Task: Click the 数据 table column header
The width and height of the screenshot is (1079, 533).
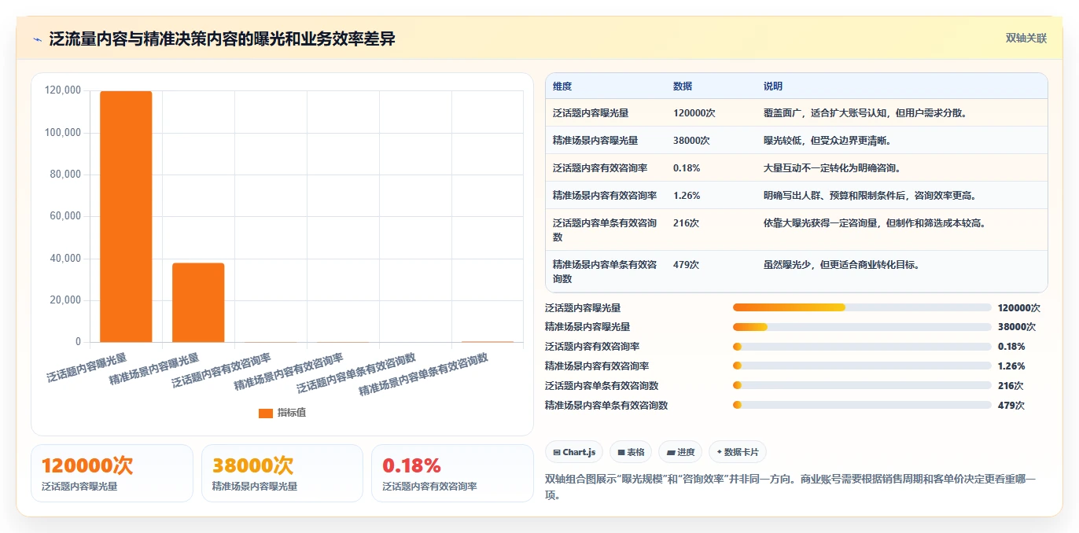Action: coord(683,86)
